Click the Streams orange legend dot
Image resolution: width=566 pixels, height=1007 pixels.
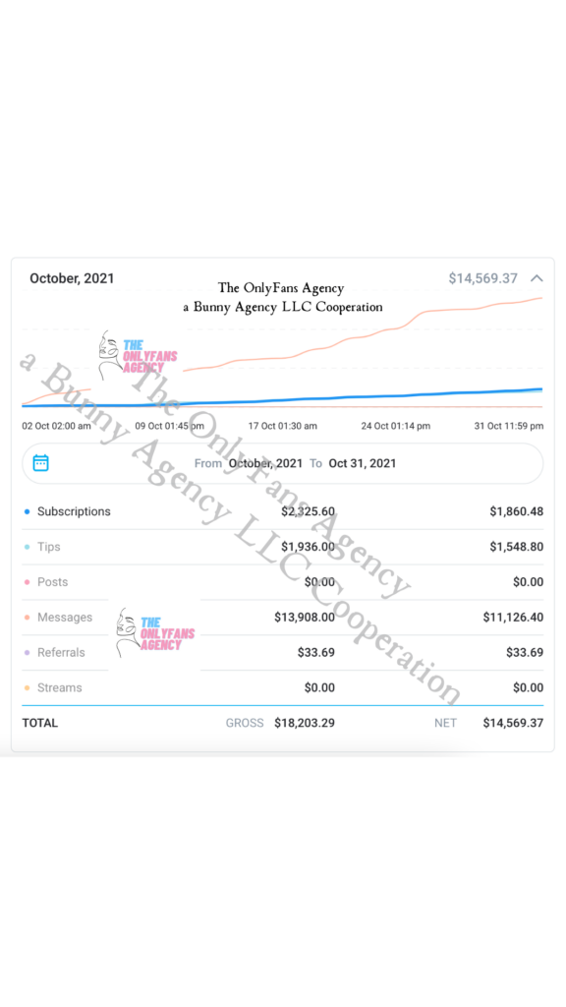pos(27,687)
